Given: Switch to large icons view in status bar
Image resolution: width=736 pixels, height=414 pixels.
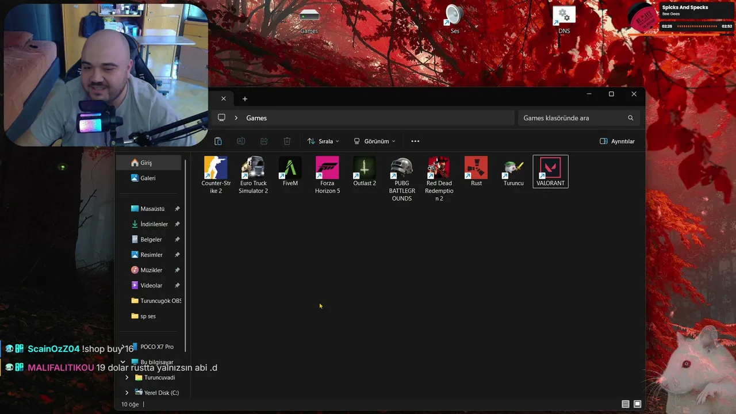Looking at the screenshot, I should pos(637,404).
